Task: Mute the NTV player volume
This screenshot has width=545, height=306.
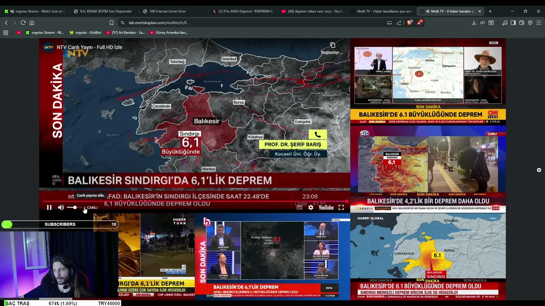Action: (61, 207)
